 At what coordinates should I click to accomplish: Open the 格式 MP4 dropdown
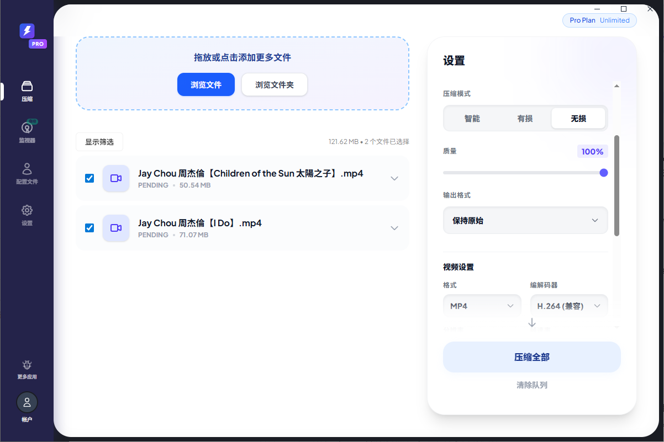pos(482,306)
